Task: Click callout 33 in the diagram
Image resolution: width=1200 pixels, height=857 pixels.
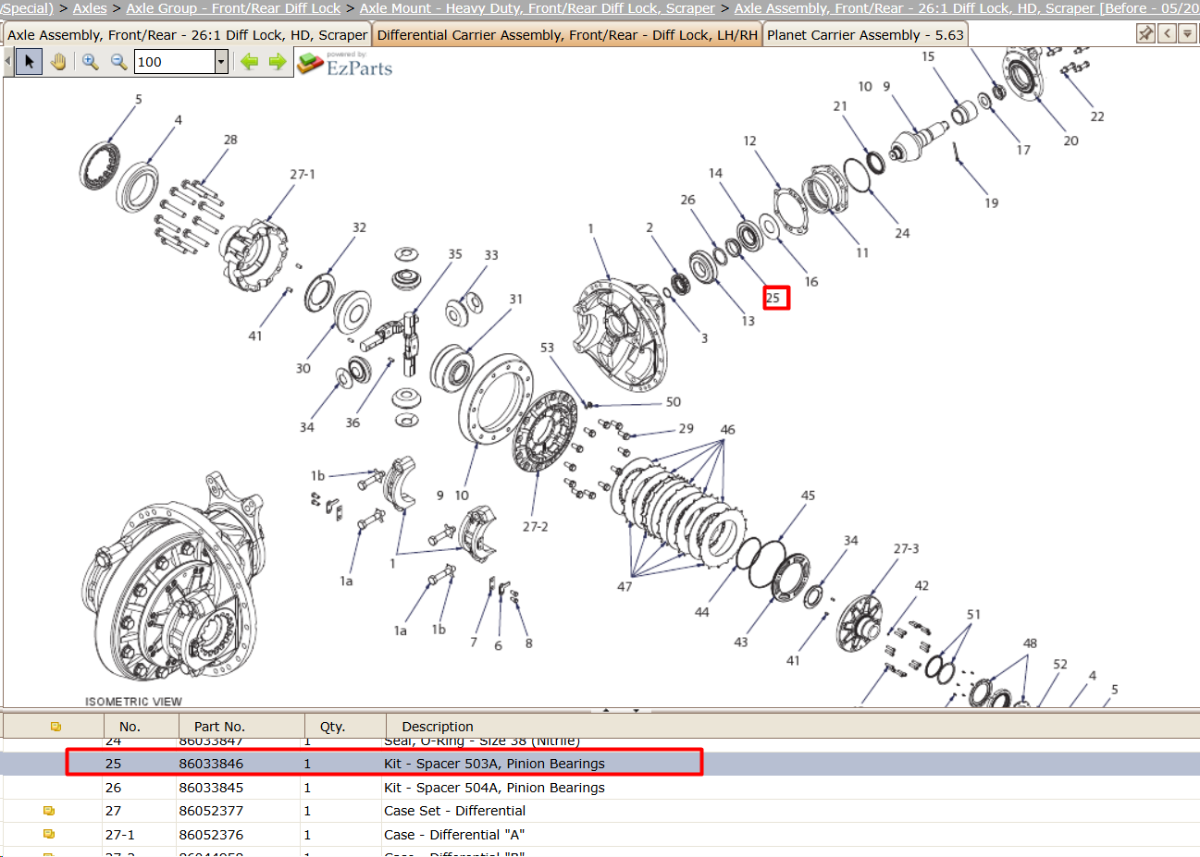Action: point(491,255)
